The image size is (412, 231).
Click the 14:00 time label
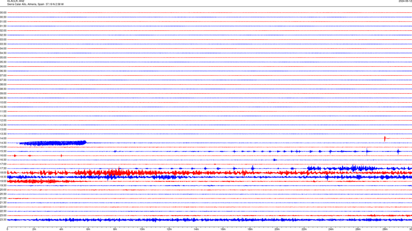click(3, 138)
